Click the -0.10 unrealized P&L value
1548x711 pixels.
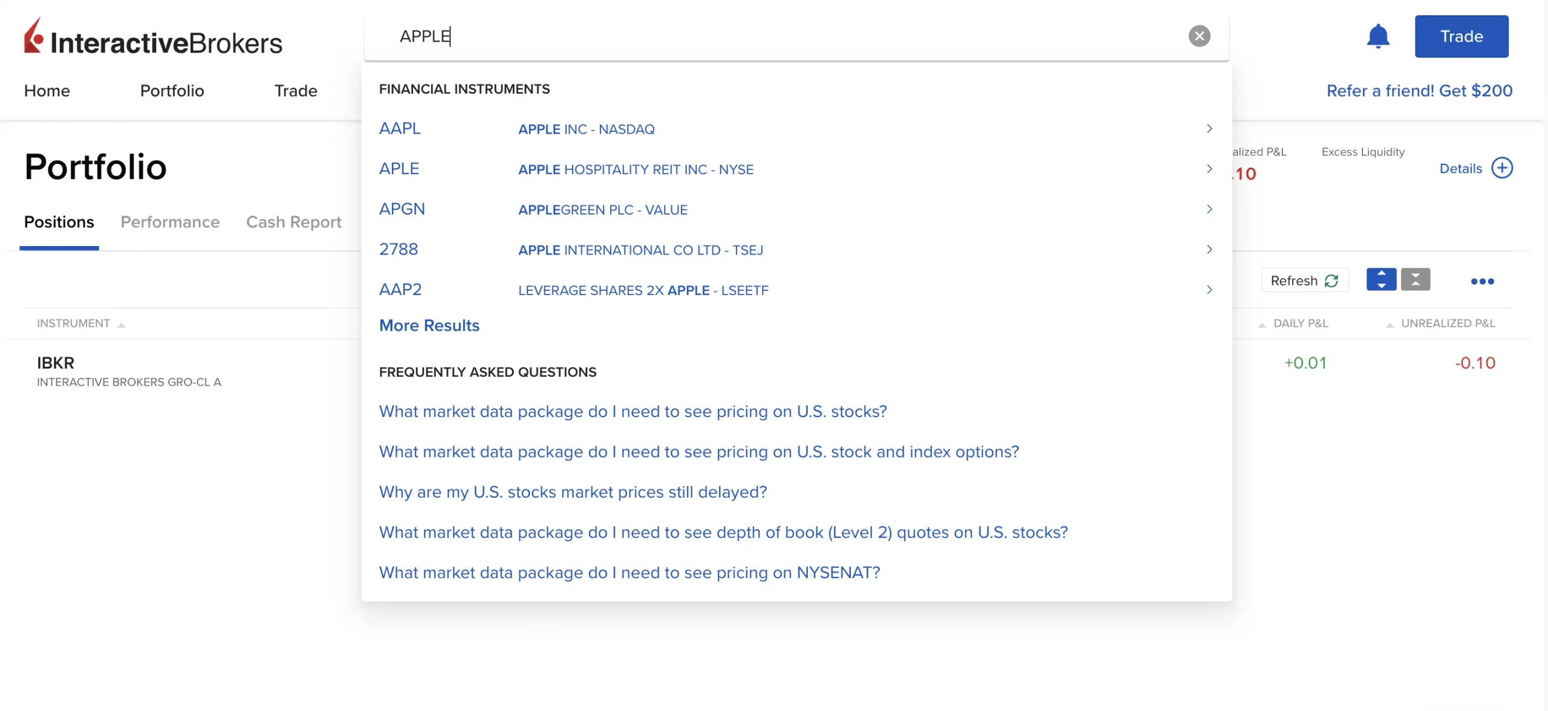[x=1475, y=363]
